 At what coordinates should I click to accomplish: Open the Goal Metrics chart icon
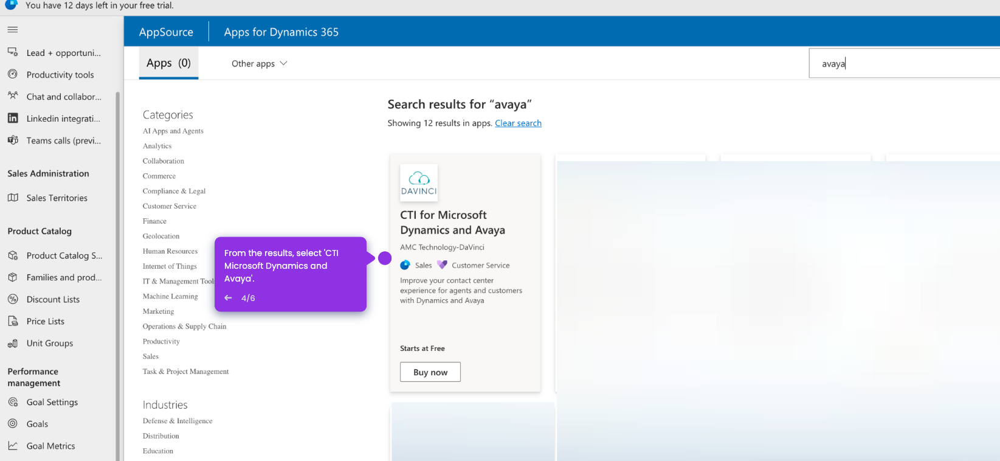[x=13, y=446]
